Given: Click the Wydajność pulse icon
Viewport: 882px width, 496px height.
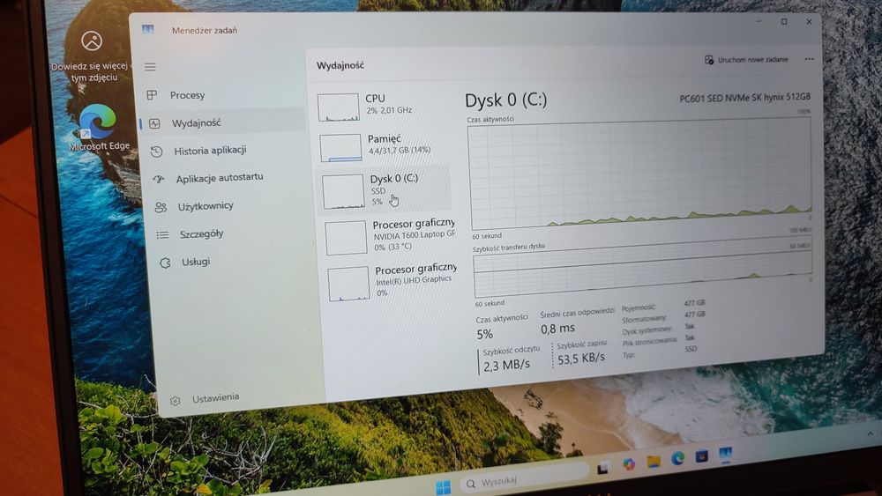Looking at the screenshot, I should tap(154, 123).
